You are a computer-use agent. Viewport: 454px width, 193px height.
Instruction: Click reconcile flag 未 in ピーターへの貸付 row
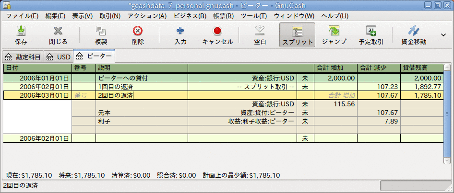pos(305,78)
